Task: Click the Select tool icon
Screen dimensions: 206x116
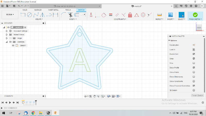Action: 182,15
